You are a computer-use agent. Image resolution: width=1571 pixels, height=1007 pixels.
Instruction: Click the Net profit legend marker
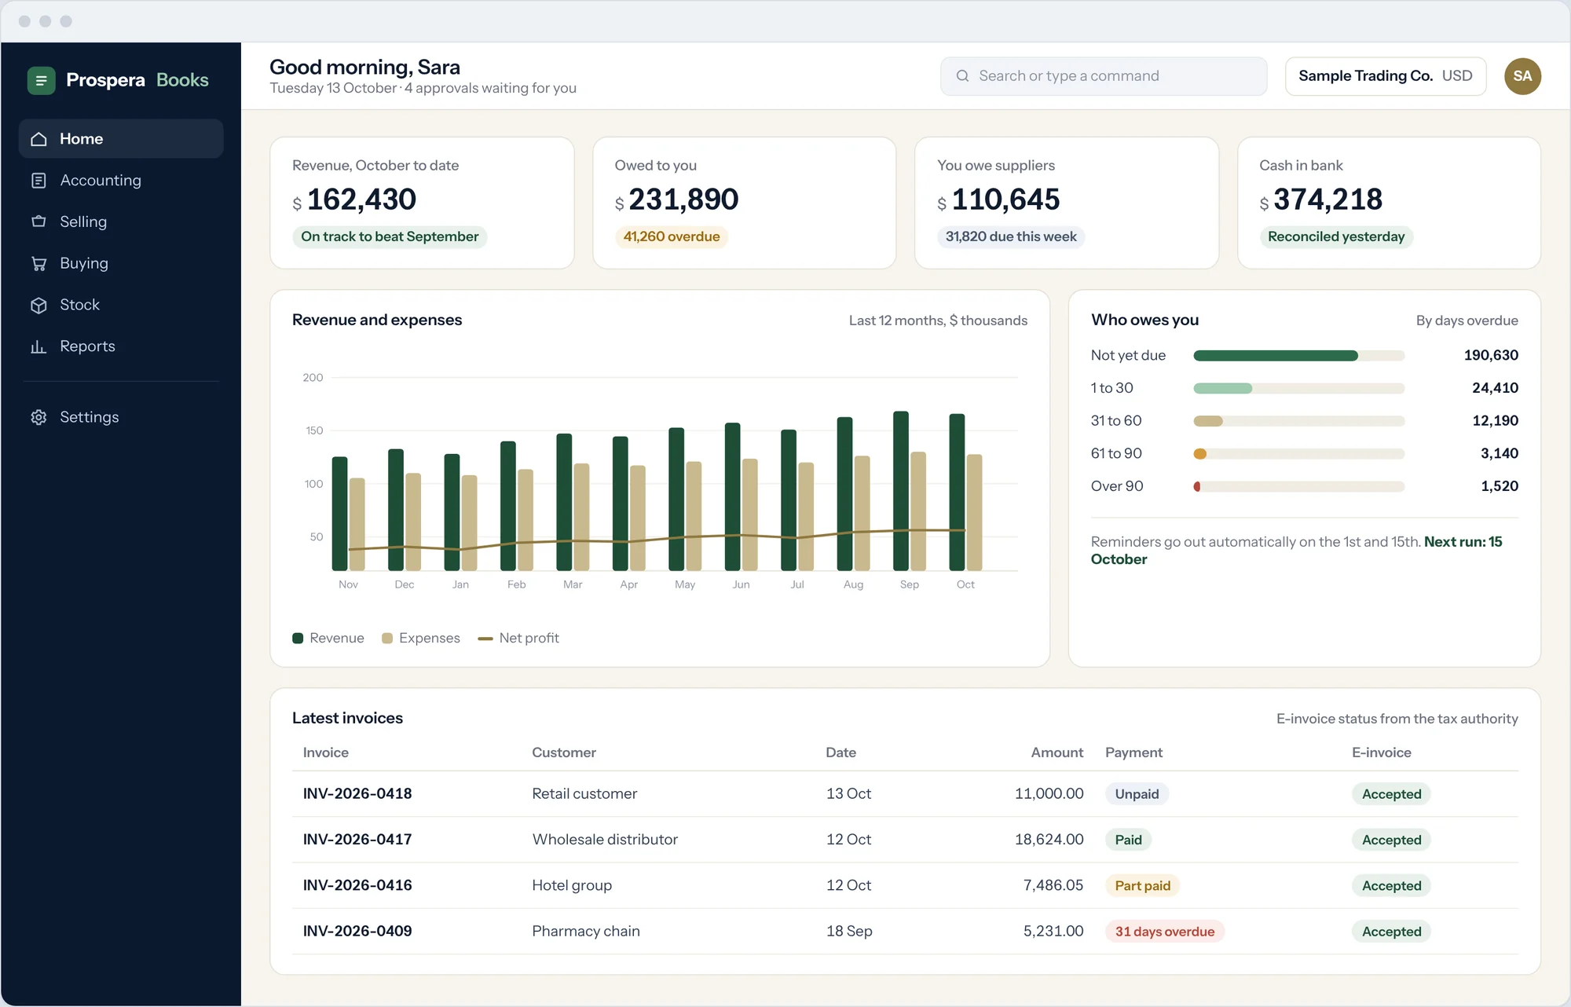click(x=485, y=639)
